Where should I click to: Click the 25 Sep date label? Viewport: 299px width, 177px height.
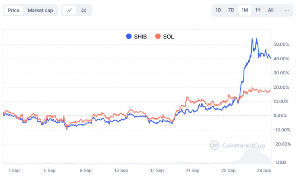tap(228, 170)
